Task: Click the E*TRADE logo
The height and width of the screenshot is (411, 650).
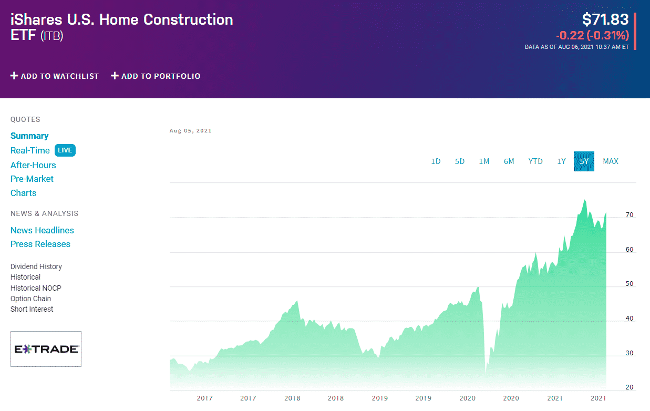Action: 46,348
